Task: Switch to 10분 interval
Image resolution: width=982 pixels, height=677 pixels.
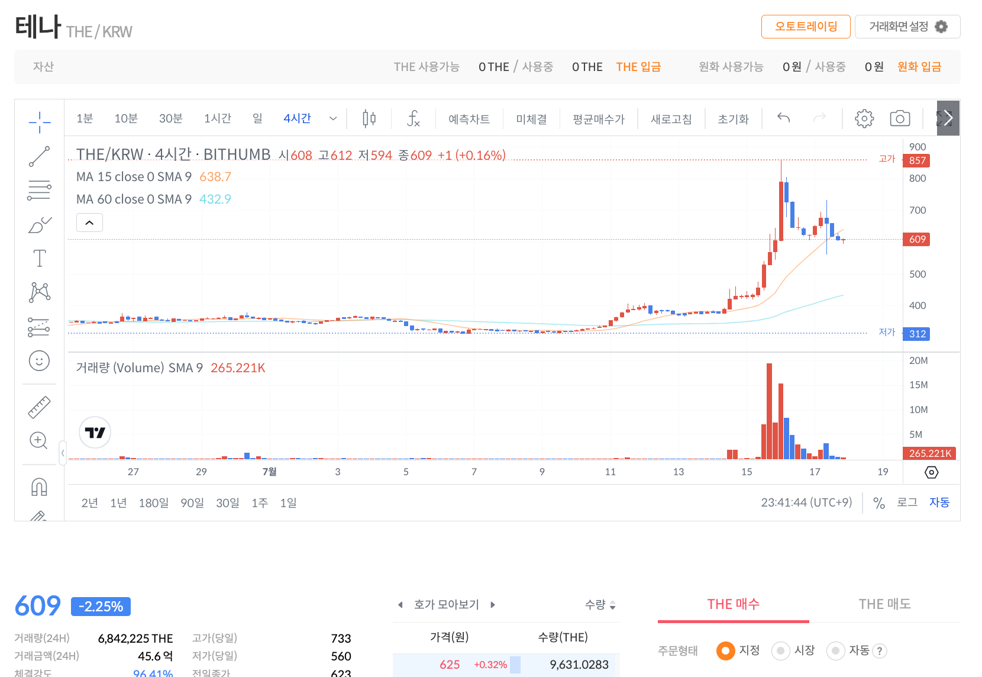Action: 126,118
